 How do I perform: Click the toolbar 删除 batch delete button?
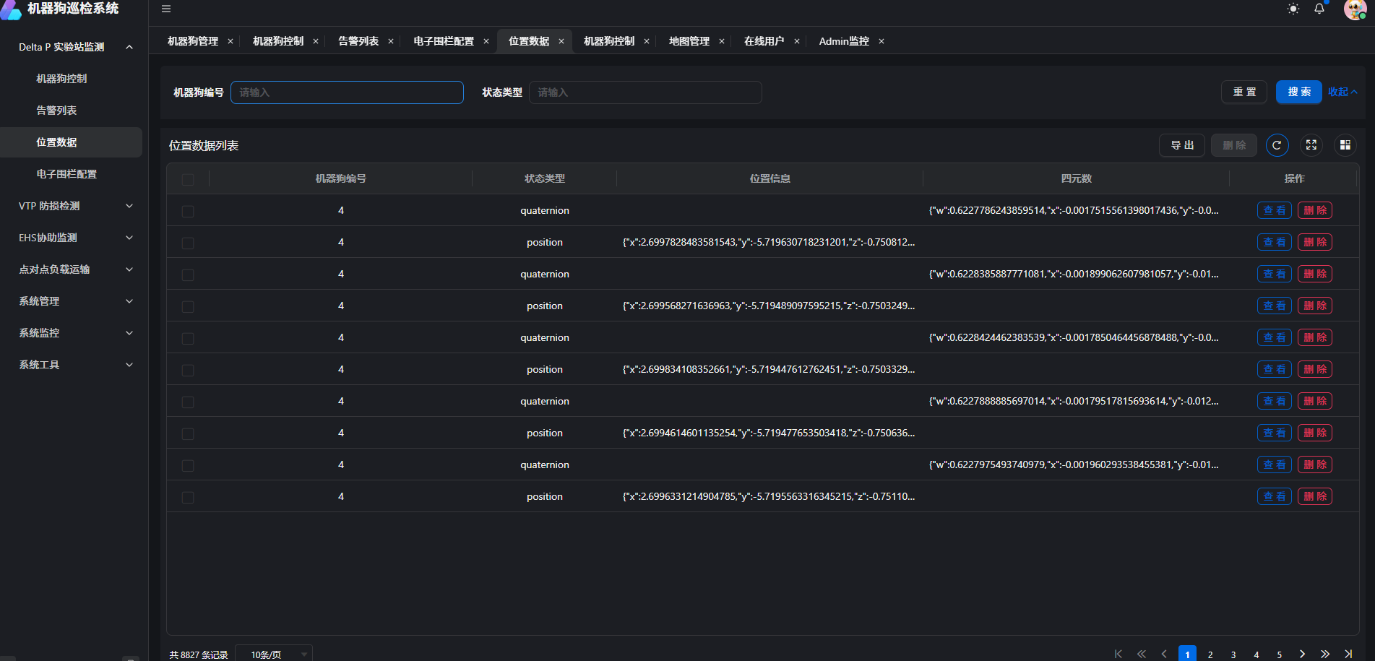pos(1234,145)
